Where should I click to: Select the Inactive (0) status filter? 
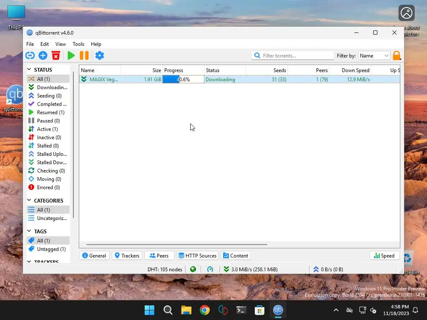48,137
